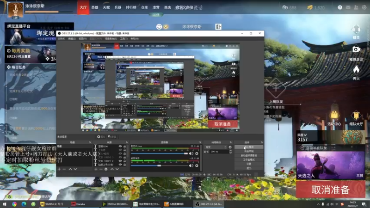
Task: Toggle visibility of the last source row
Action: click(120, 165)
